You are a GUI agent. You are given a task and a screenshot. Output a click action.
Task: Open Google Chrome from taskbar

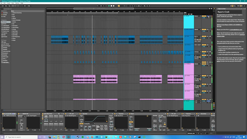pyautogui.click(x=49, y=137)
